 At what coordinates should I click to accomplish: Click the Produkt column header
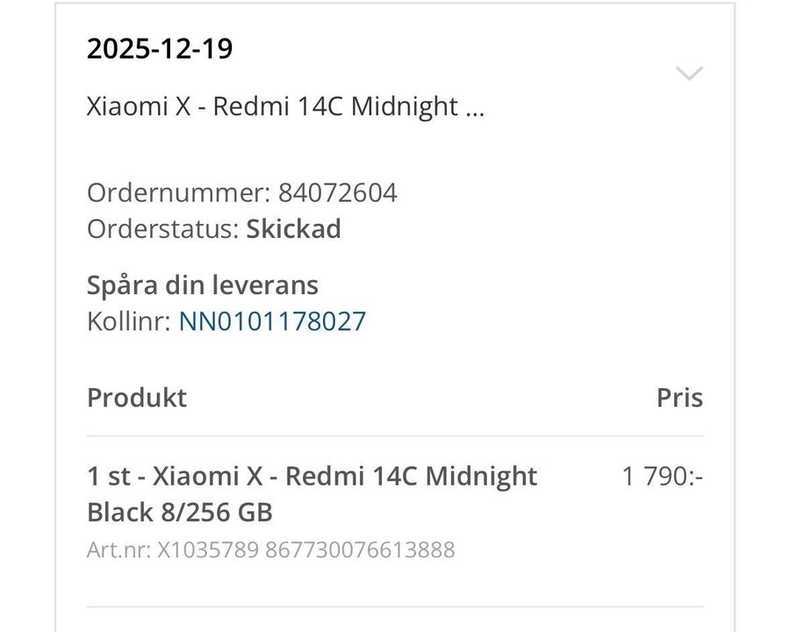click(x=137, y=397)
